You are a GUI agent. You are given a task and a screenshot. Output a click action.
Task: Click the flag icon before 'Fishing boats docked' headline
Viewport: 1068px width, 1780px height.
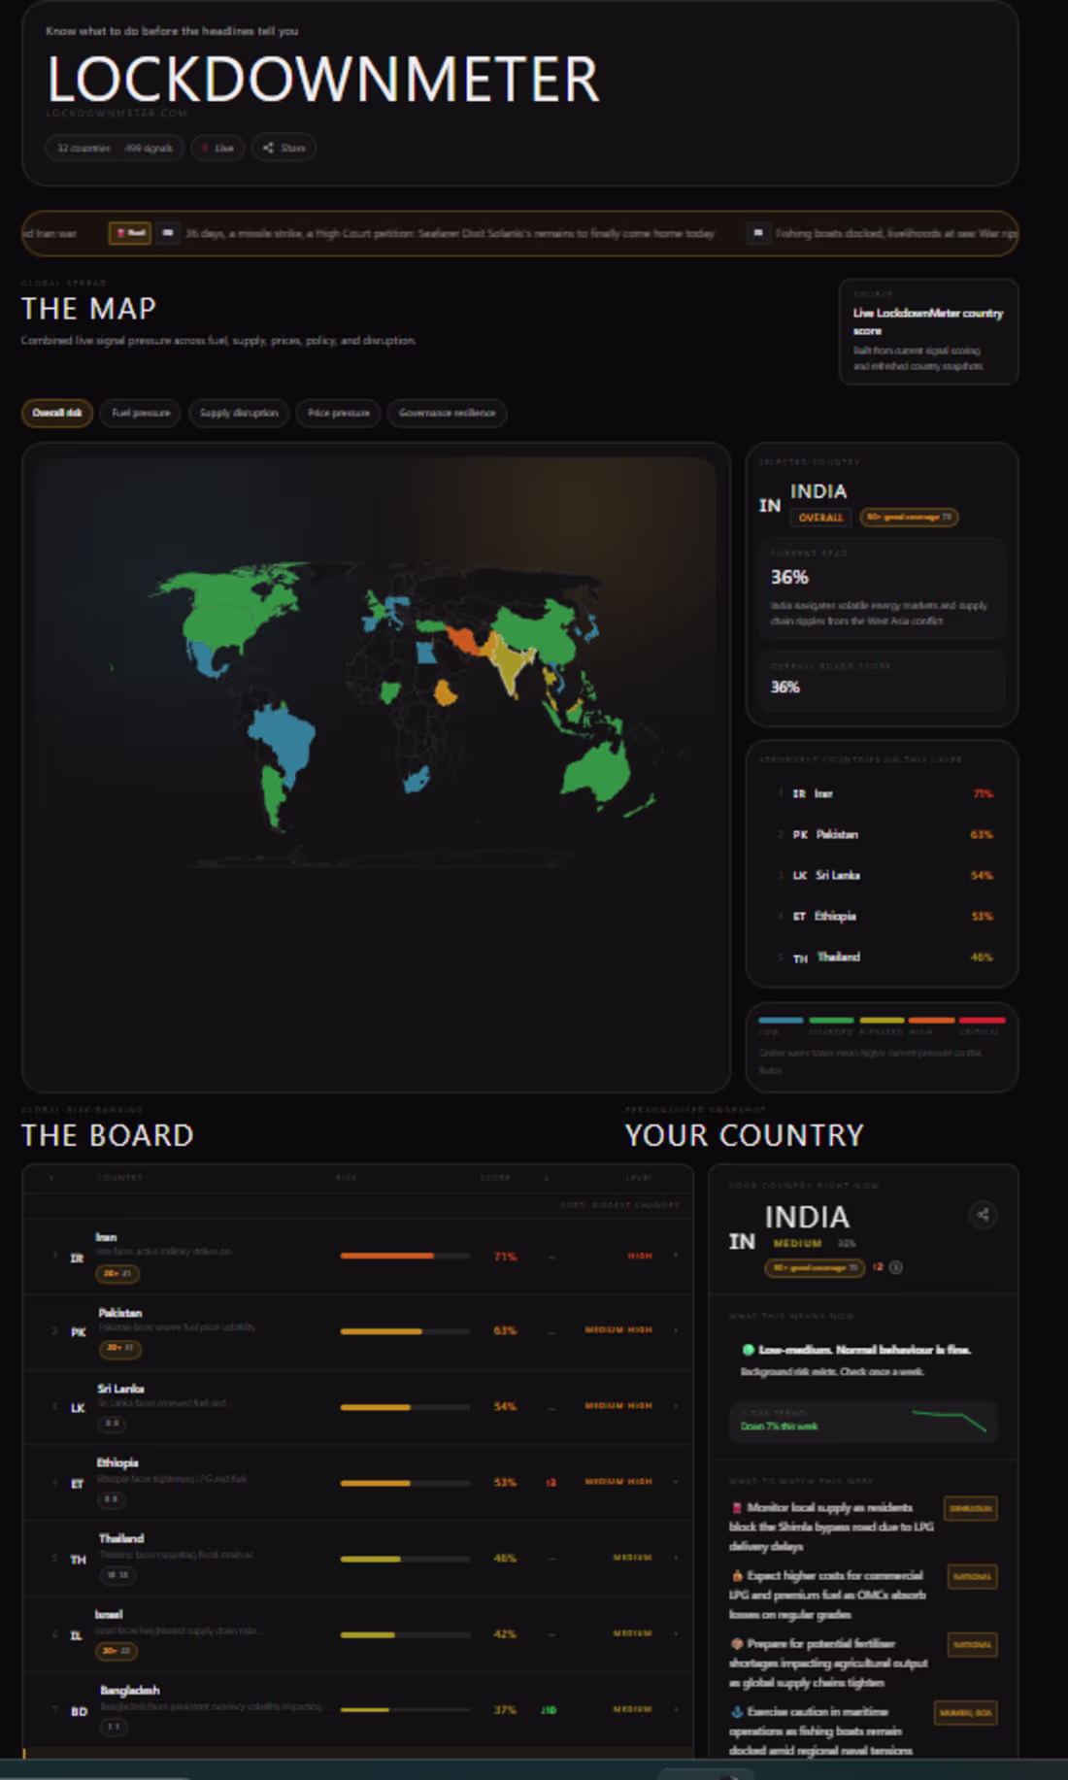pos(758,233)
